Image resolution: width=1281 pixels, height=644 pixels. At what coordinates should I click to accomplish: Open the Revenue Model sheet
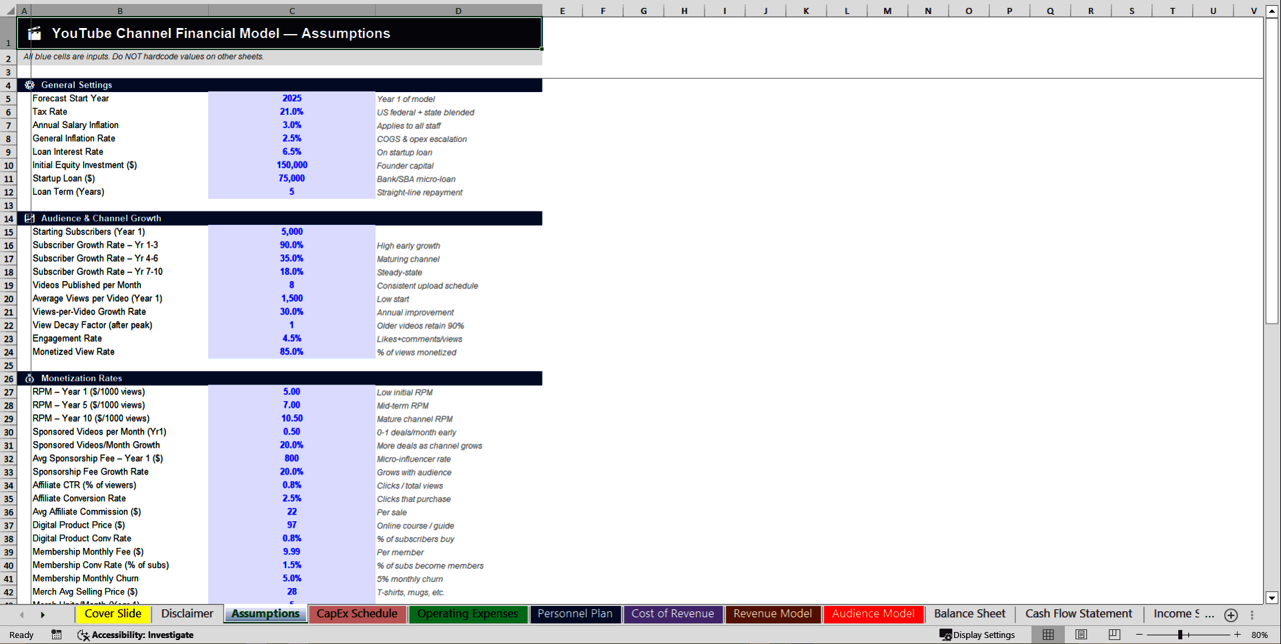(772, 613)
